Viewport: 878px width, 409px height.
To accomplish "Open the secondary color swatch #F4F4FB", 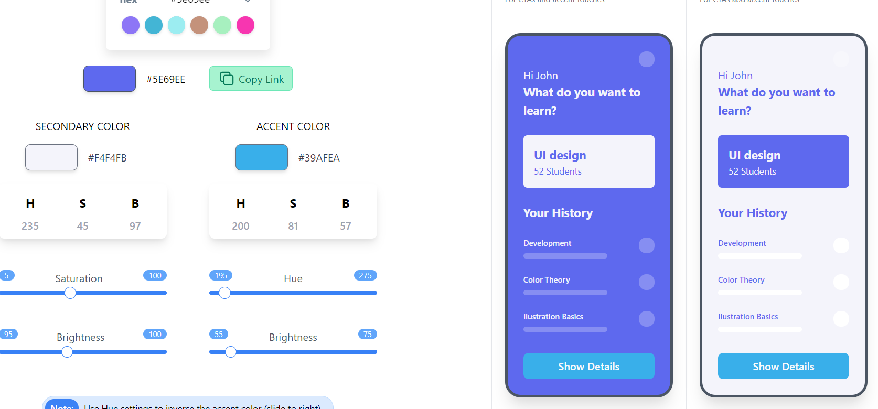I will [51, 157].
